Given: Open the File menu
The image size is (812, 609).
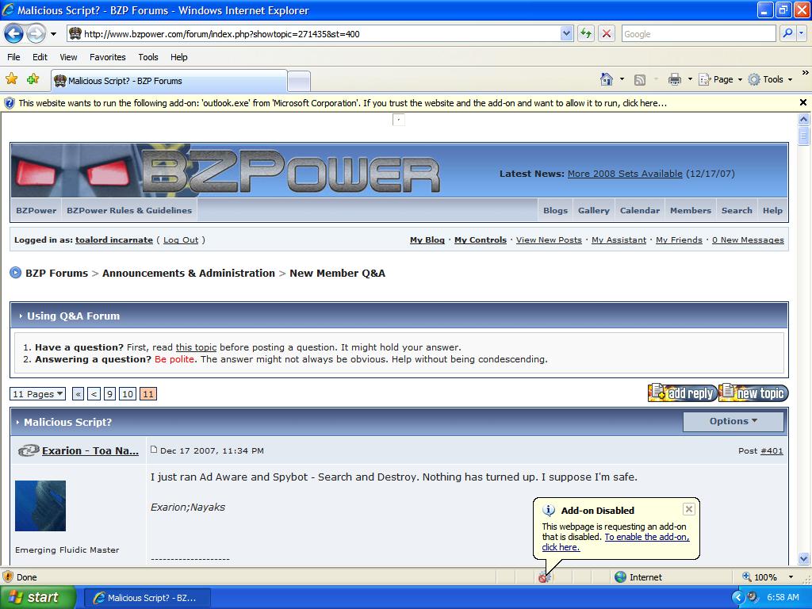Looking at the screenshot, I should (x=14, y=57).
